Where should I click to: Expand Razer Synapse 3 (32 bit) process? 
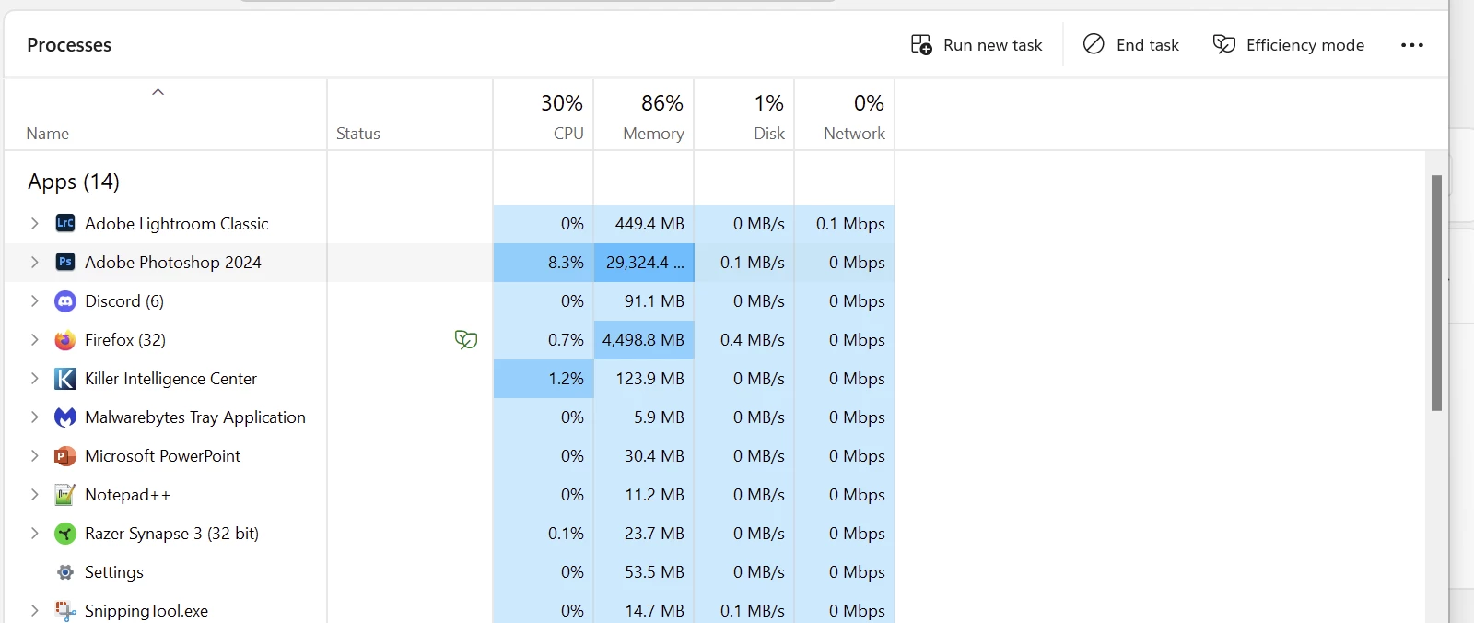[x=34, y=533]
